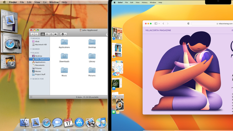Toggle the Safari sidebar button
Screen dimensions: 233x131
156,23
